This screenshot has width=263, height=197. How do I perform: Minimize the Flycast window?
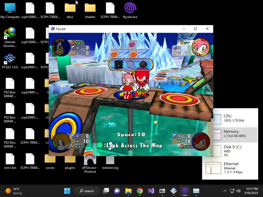pos(184,29)
